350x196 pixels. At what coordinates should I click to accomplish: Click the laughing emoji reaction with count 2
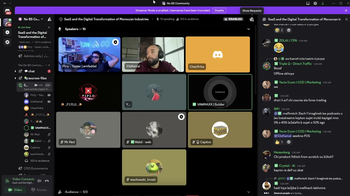point(279,30)
